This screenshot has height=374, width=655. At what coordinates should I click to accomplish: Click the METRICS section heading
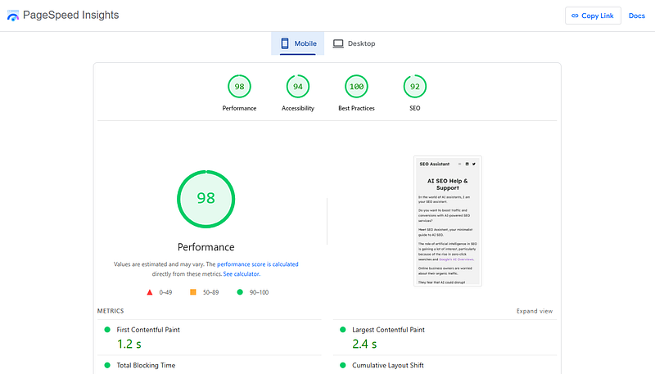click(111, 311)
